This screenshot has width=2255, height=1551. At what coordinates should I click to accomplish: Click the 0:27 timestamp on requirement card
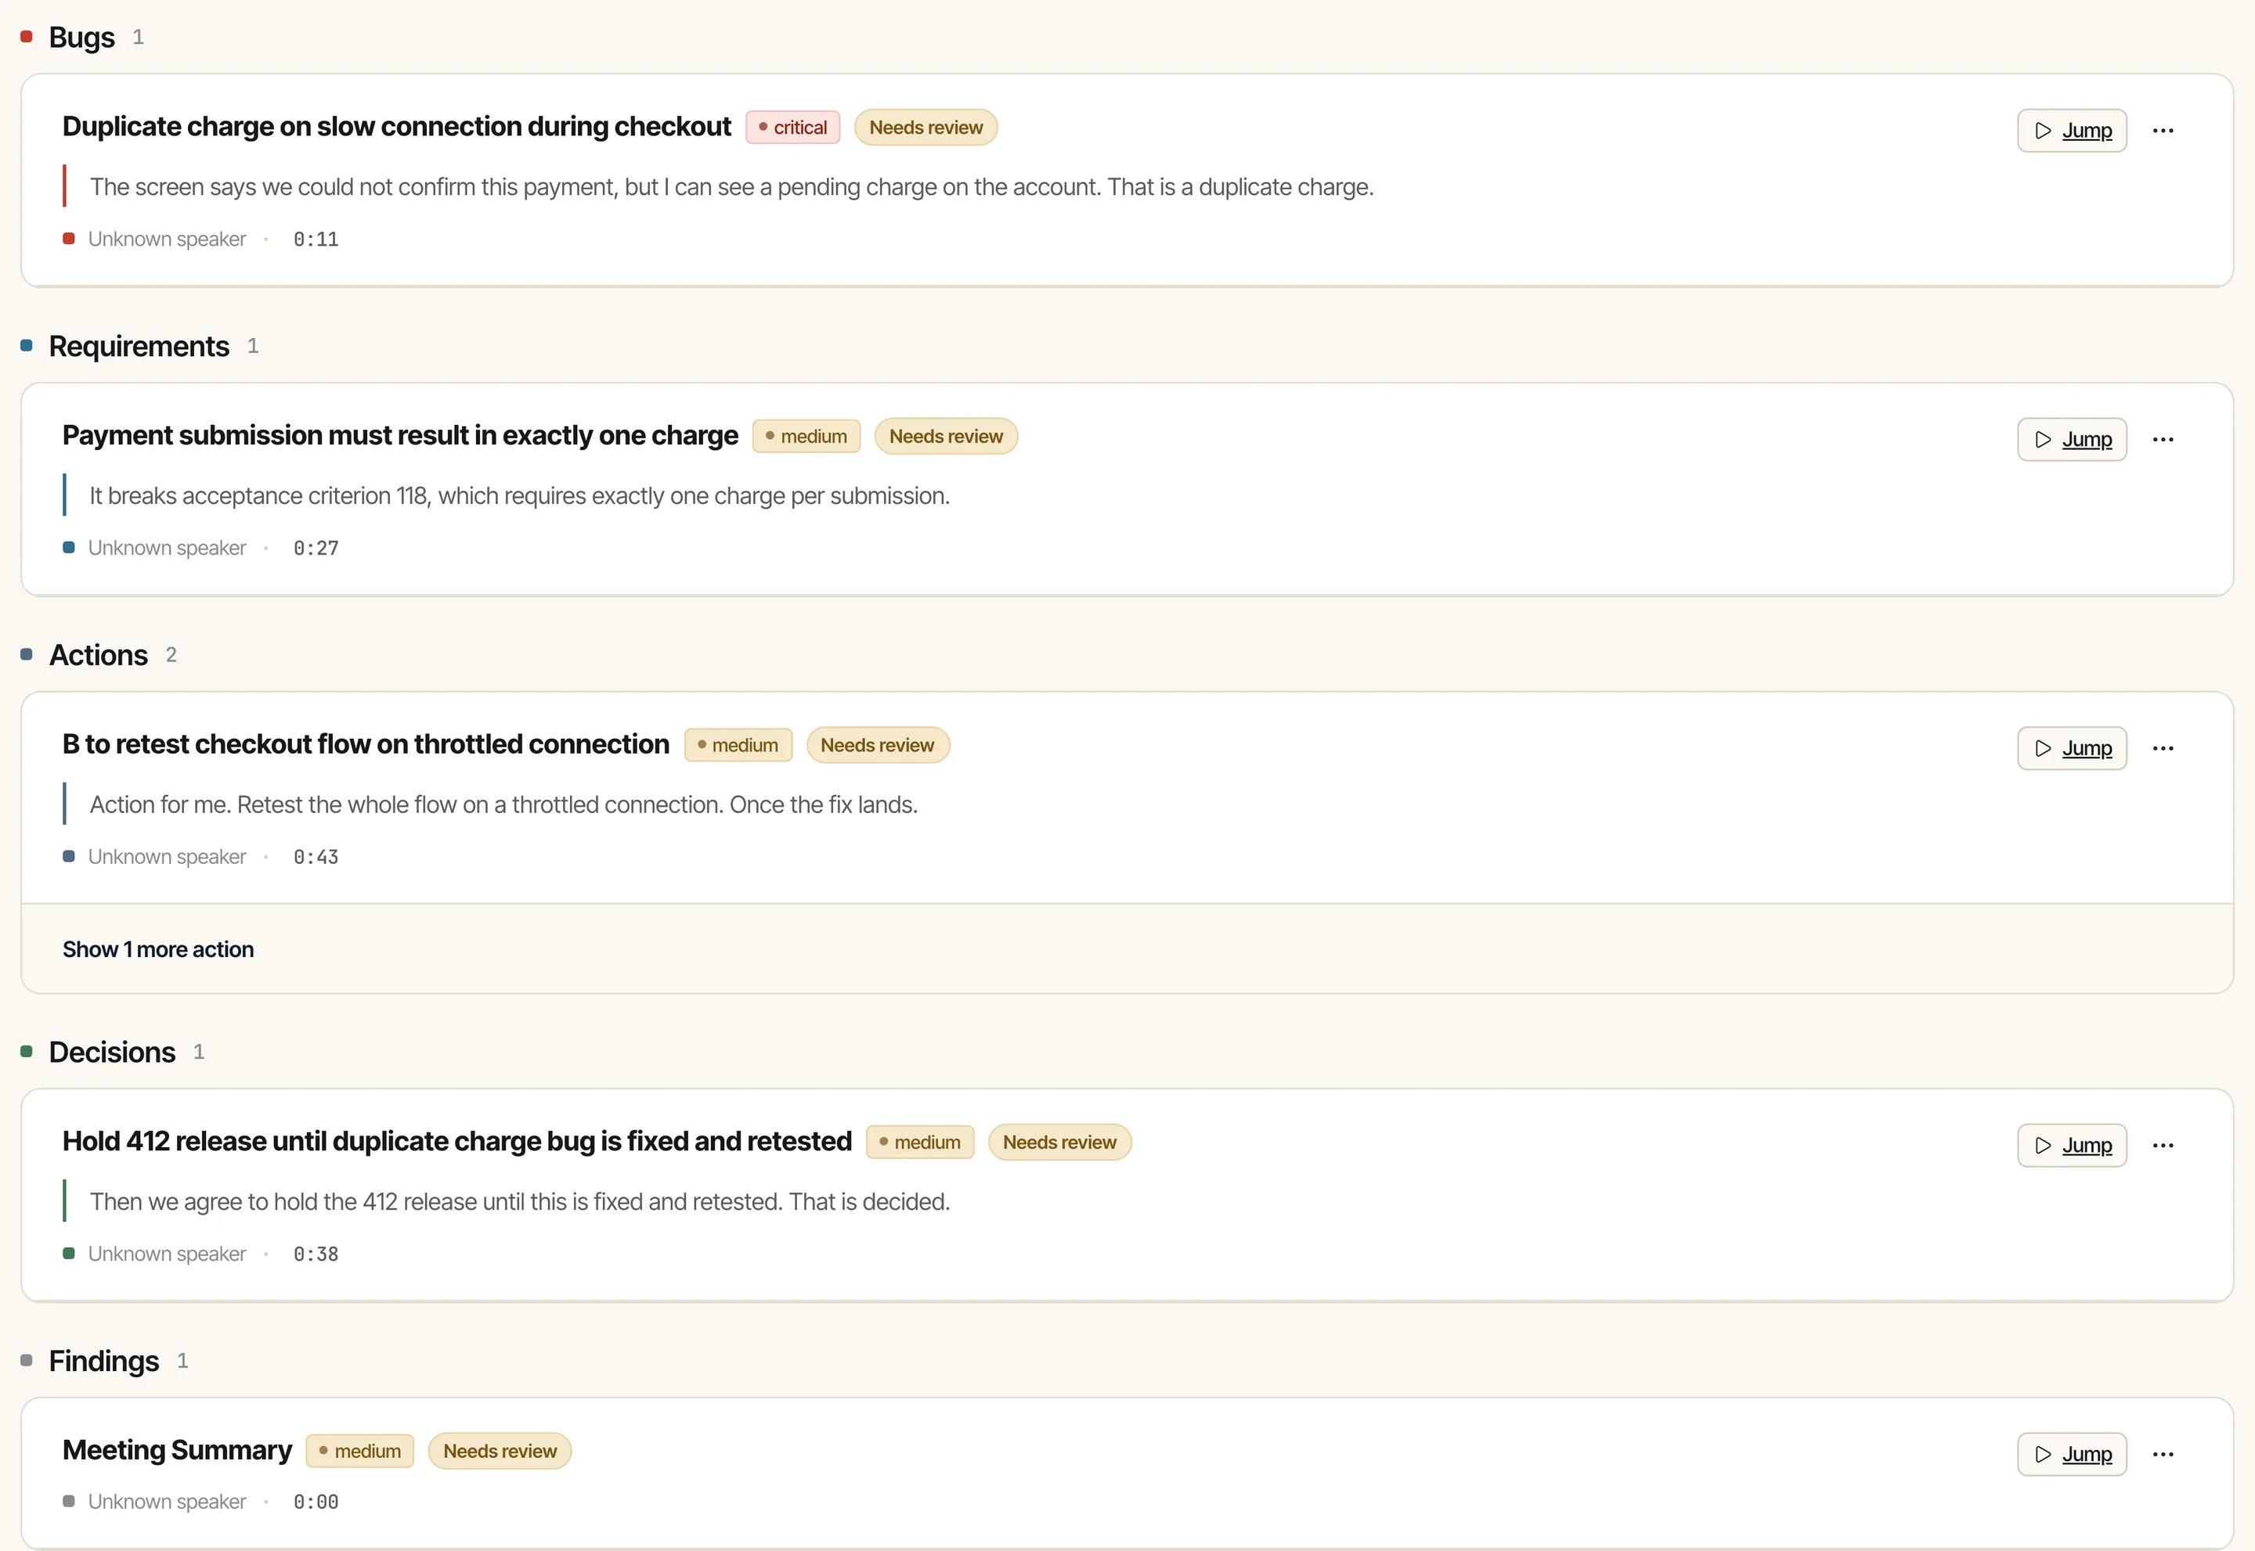(316, 548)
